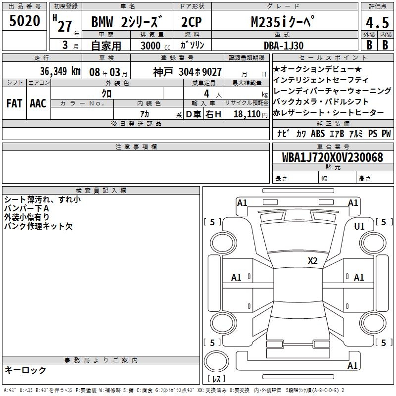Select the mileage value 36,349 km
Viewport: 396px width, 396px height.
(x=48, y=71)
